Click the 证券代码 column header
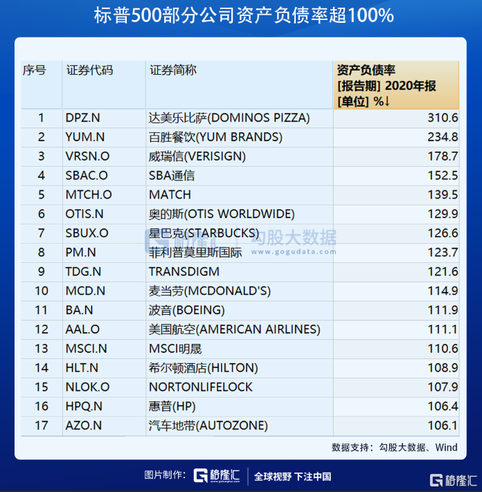Image resolution: width=482 pixels, height=492 pixels. (x=104, y=85)
